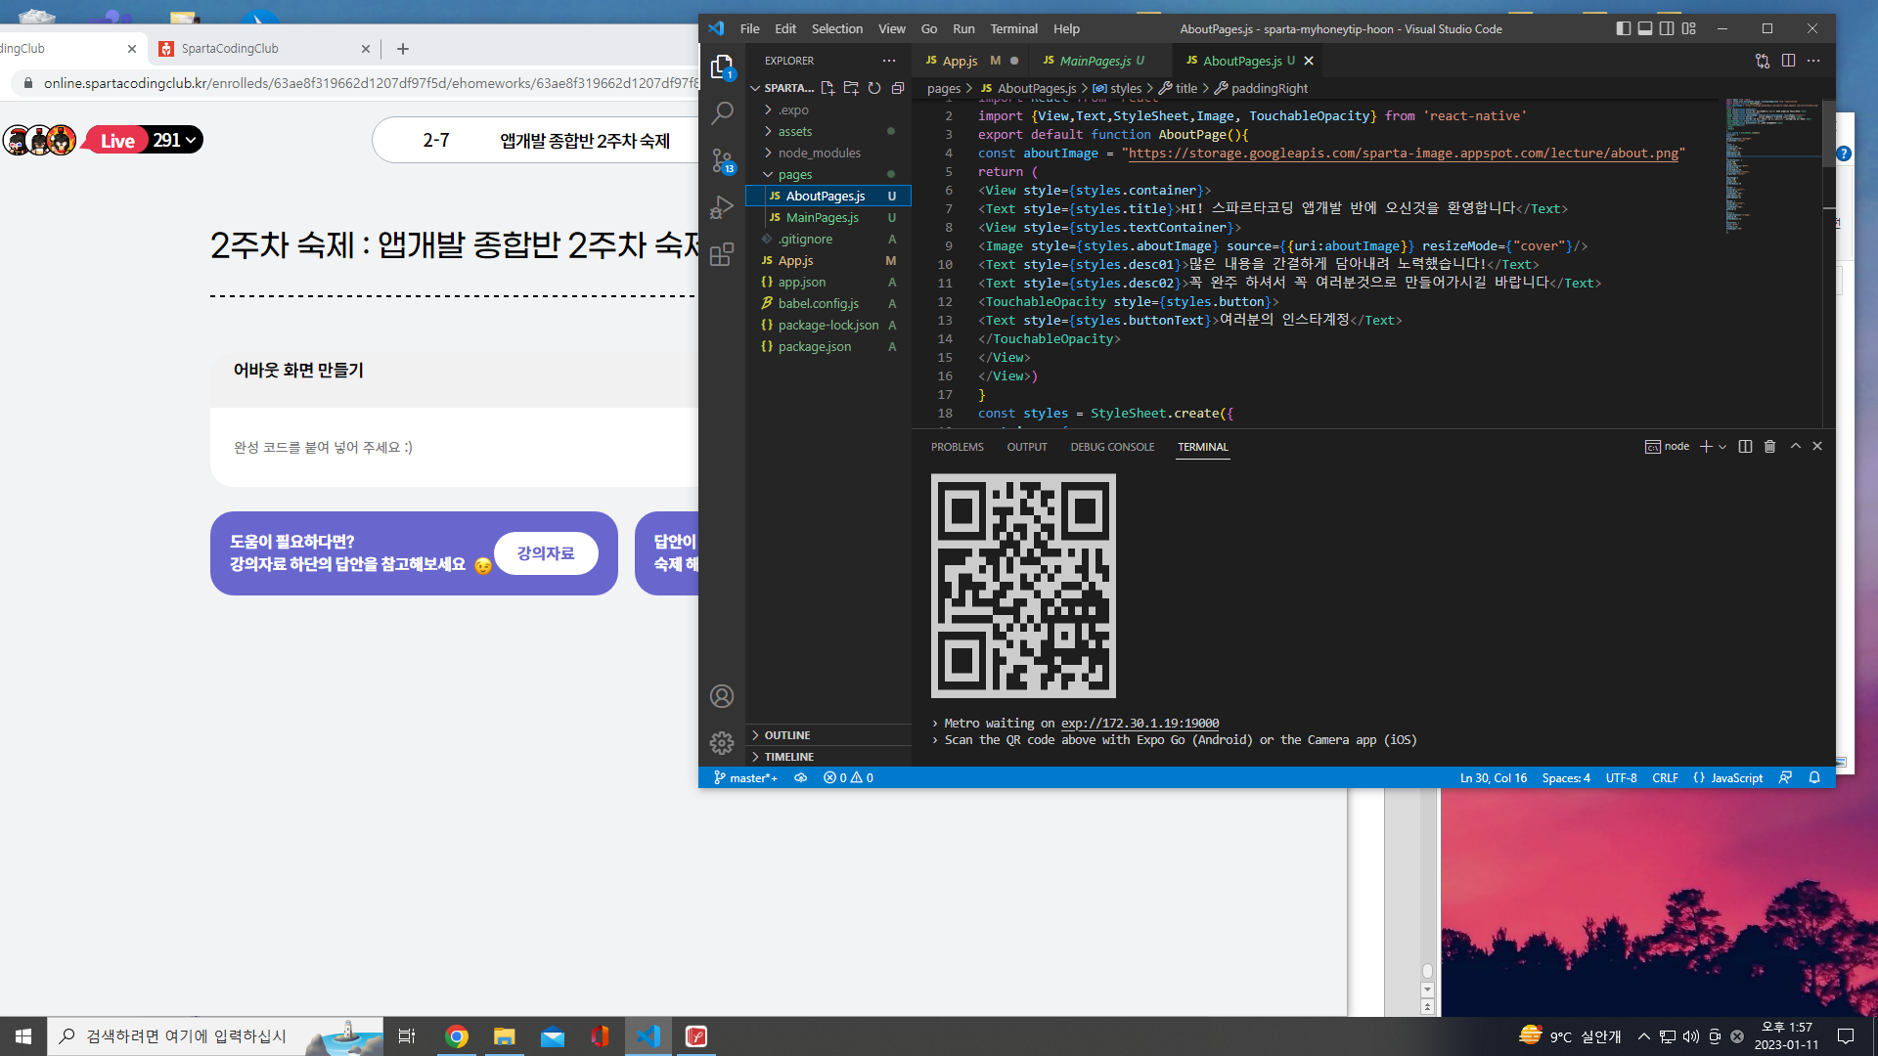Screen dimensions: 1878x1056
Task: Open File Explorer from the taskbar
Action: click(x=505, y=1036)
